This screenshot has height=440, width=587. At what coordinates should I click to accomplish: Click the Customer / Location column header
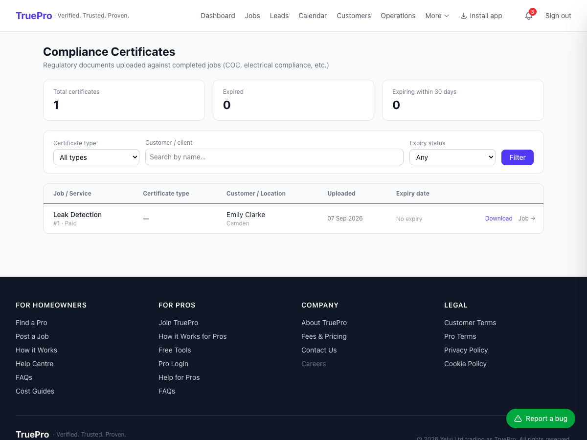tap(256, 194)
